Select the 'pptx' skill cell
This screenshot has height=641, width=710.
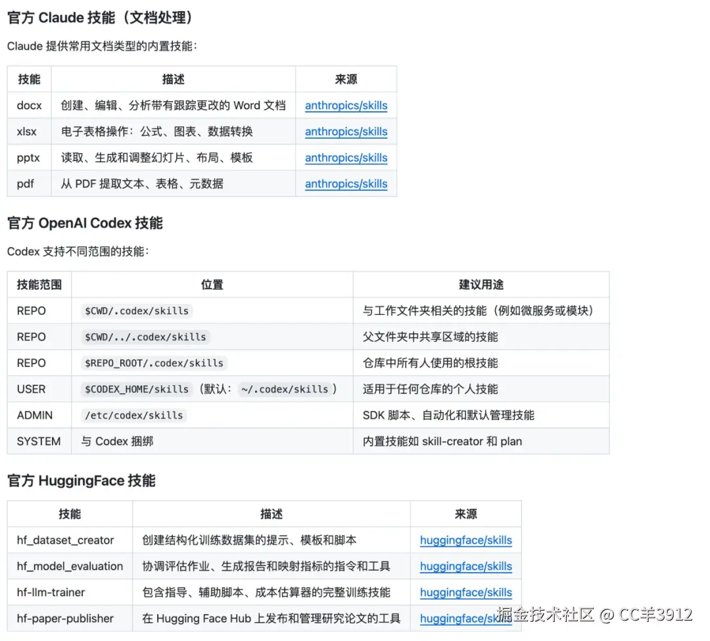pyautogui.click(x=29, y=158)
